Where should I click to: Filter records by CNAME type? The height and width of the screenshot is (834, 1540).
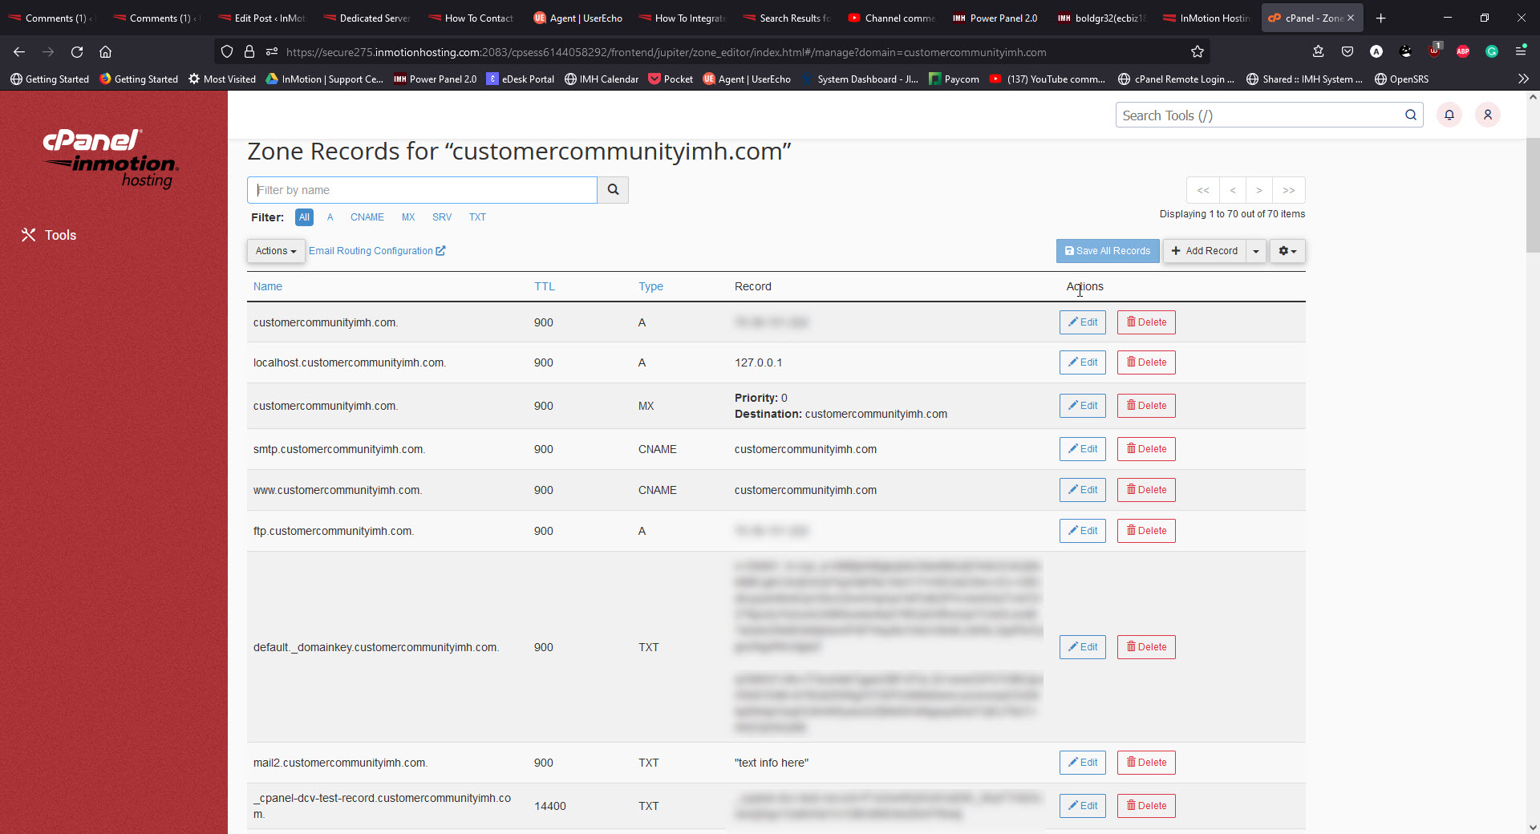tap(367, 217)
